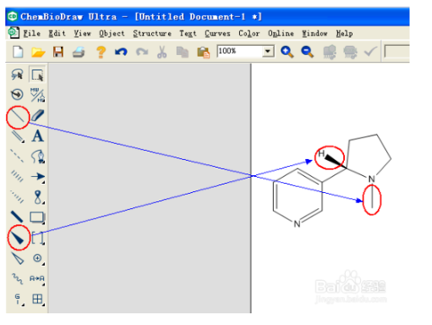Click the 100% zoom input field
Screen dimensions: 432x325
[x=240, y=51]
